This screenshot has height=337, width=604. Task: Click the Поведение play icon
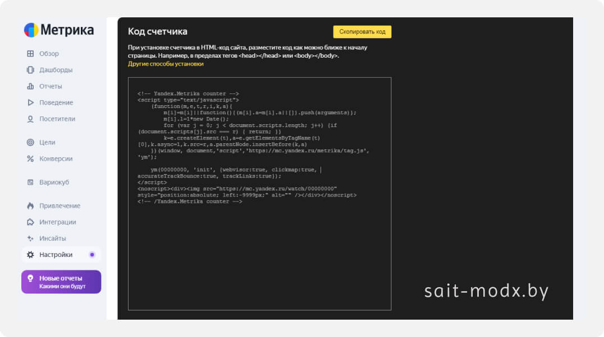pos(30,102)
